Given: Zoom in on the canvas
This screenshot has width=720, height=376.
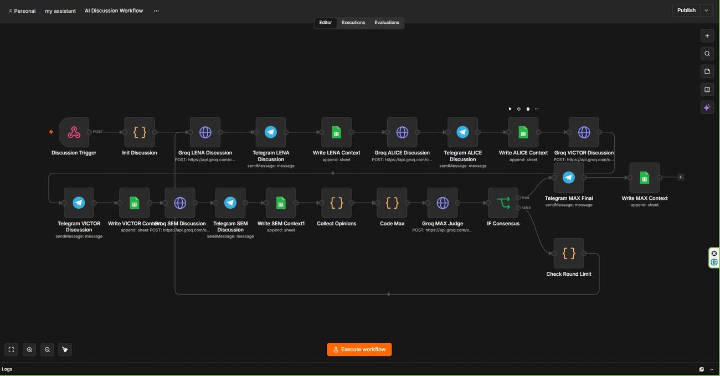Looking at the screenshot, I should [x=29, y=349].
